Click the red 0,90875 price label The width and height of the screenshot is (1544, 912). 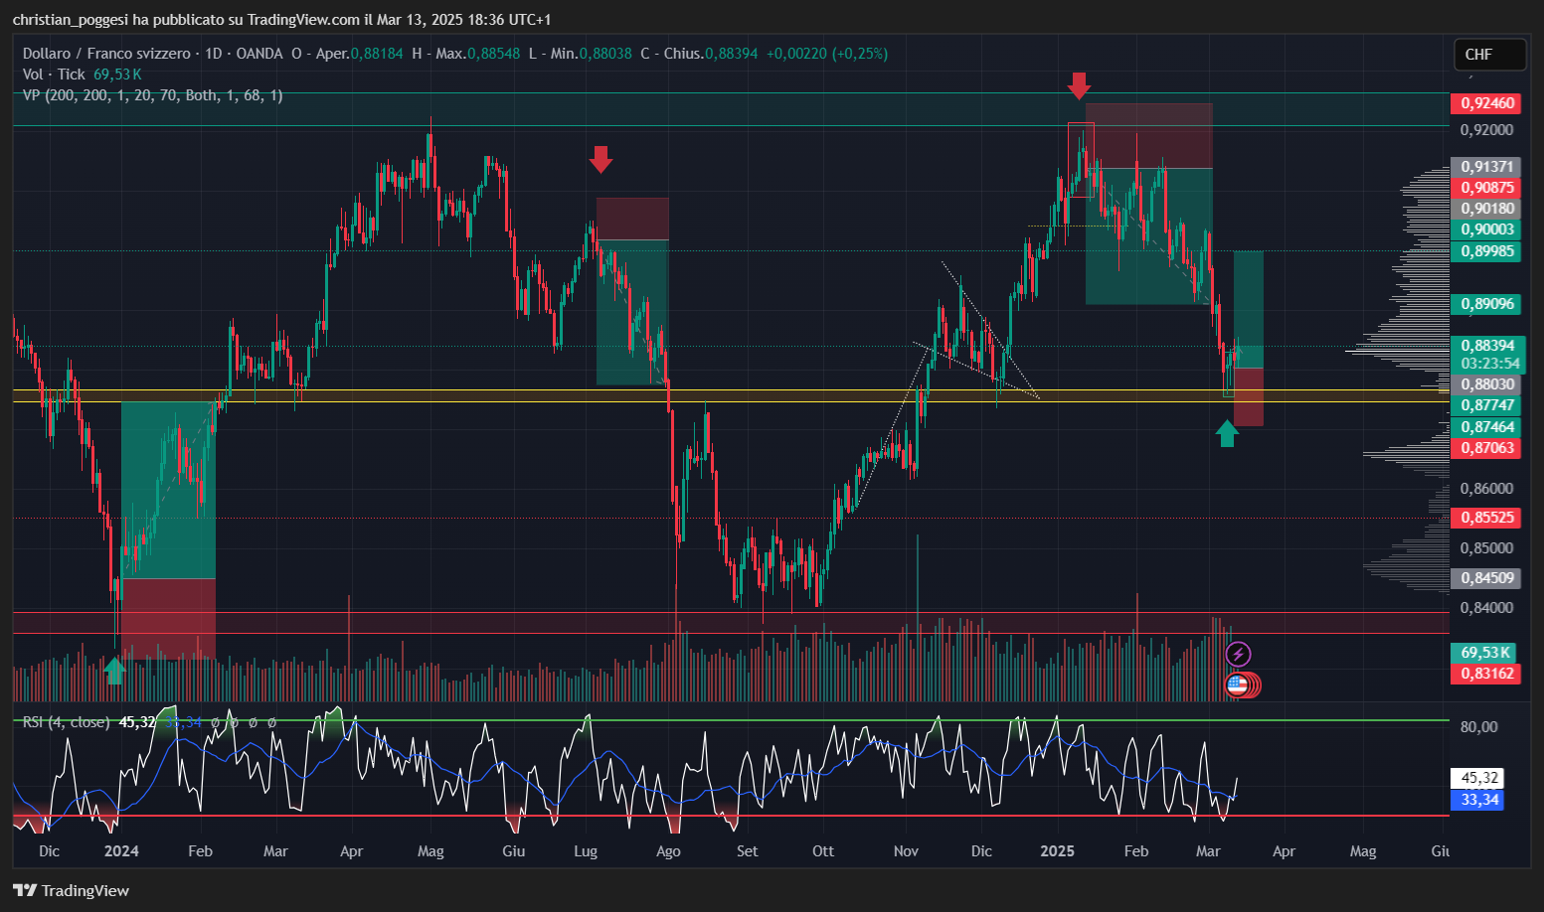pyautogui.click(x=1487, y=188)
